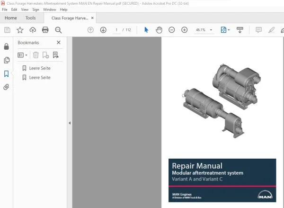
Task: Open the View menu
Action: 25,9
